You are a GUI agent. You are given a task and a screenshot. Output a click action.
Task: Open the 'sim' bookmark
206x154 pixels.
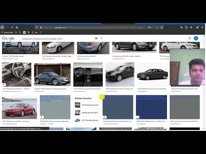(x=35, y=33)
